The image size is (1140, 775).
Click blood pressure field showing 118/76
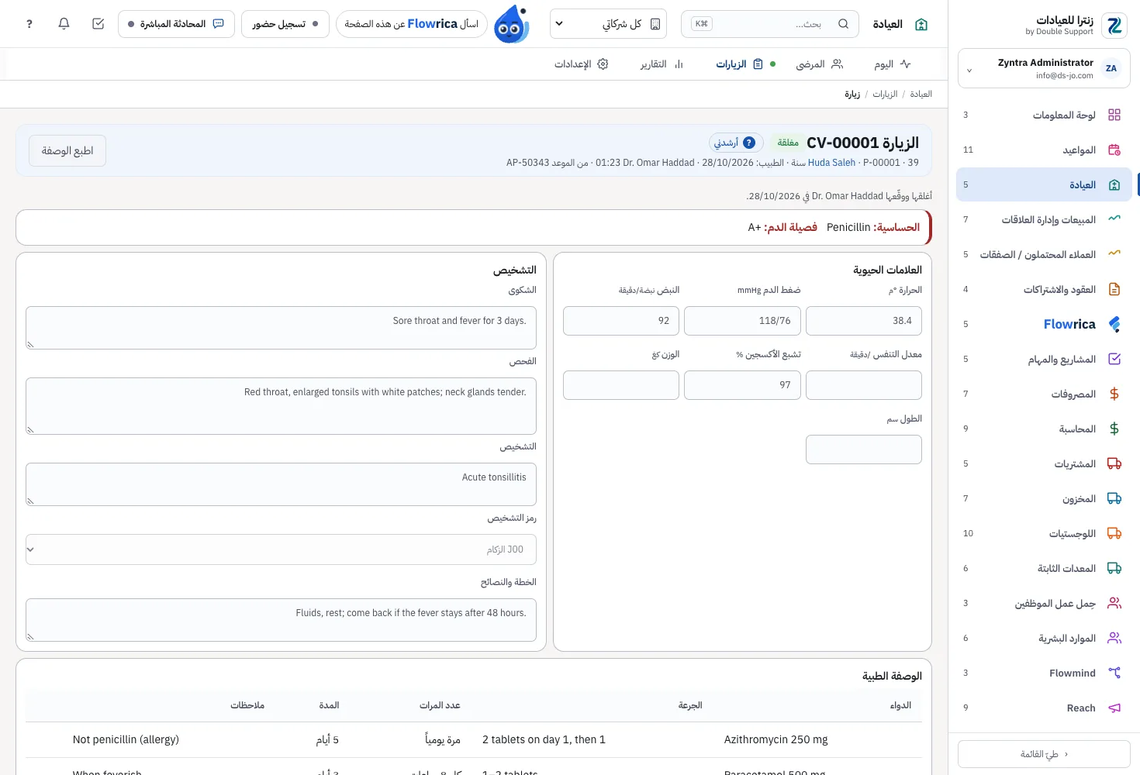[x=742, y=321]
